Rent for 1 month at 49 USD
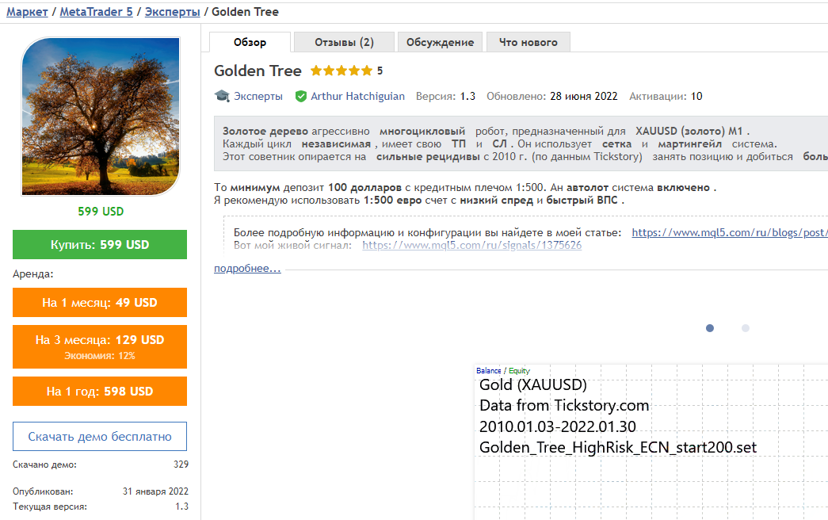 [x=100, y=303]
